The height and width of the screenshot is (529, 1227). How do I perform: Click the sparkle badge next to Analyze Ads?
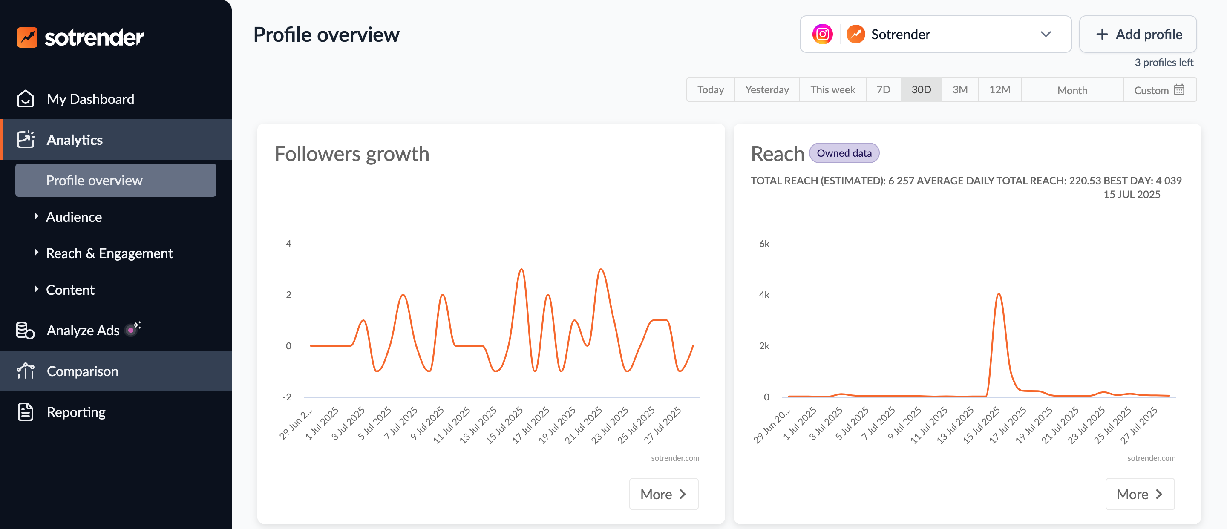point(133,328)
